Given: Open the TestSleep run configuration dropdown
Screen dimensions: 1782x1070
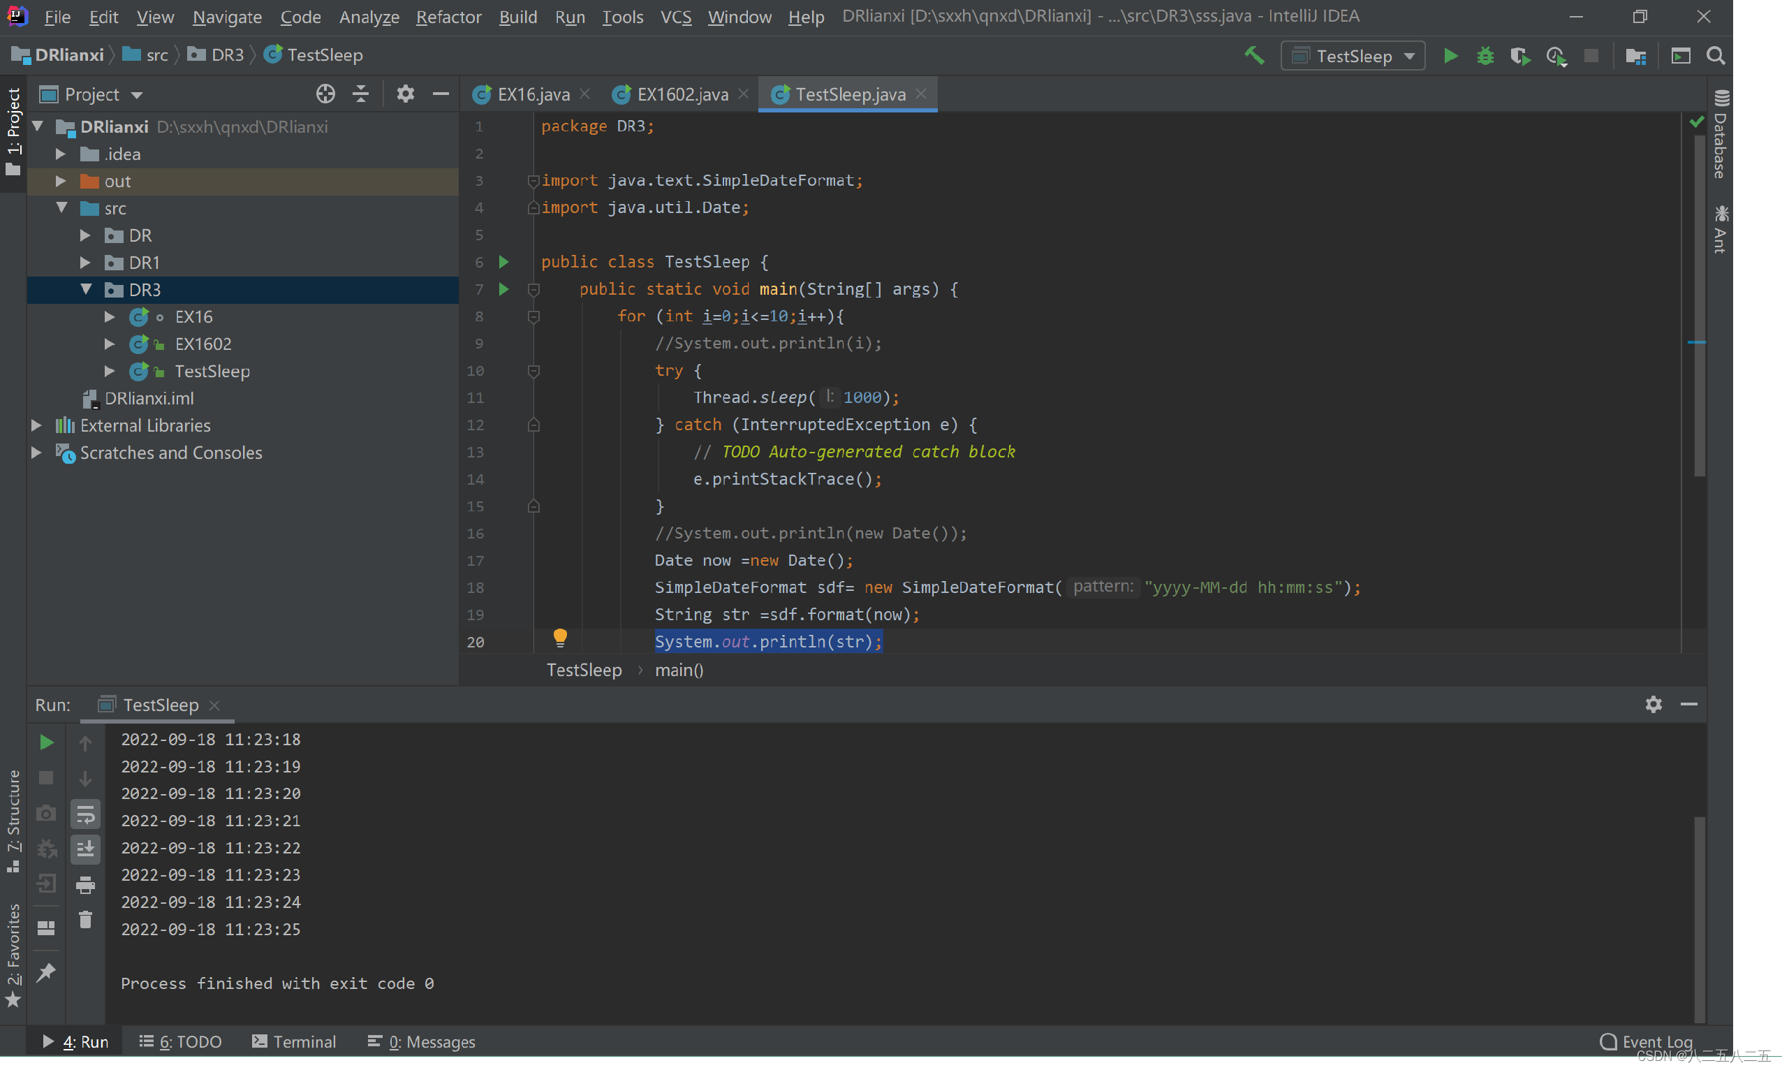Looking at the screenshot, I should click(x=1353, y=55).
